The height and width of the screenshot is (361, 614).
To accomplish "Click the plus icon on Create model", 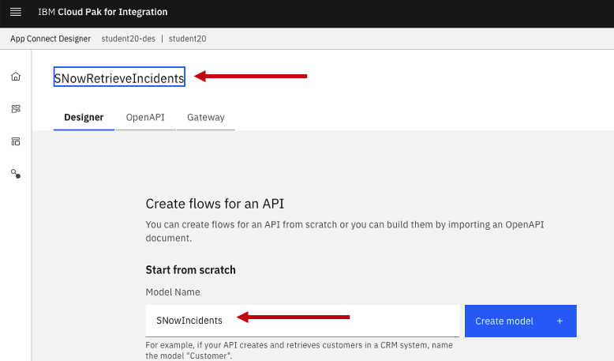I will click(560, 321).
